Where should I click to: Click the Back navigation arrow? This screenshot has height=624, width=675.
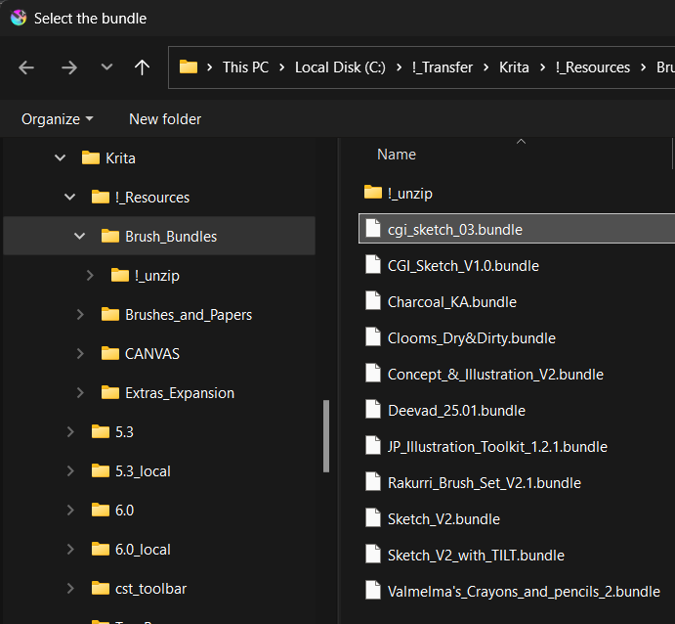pos(26,67)
